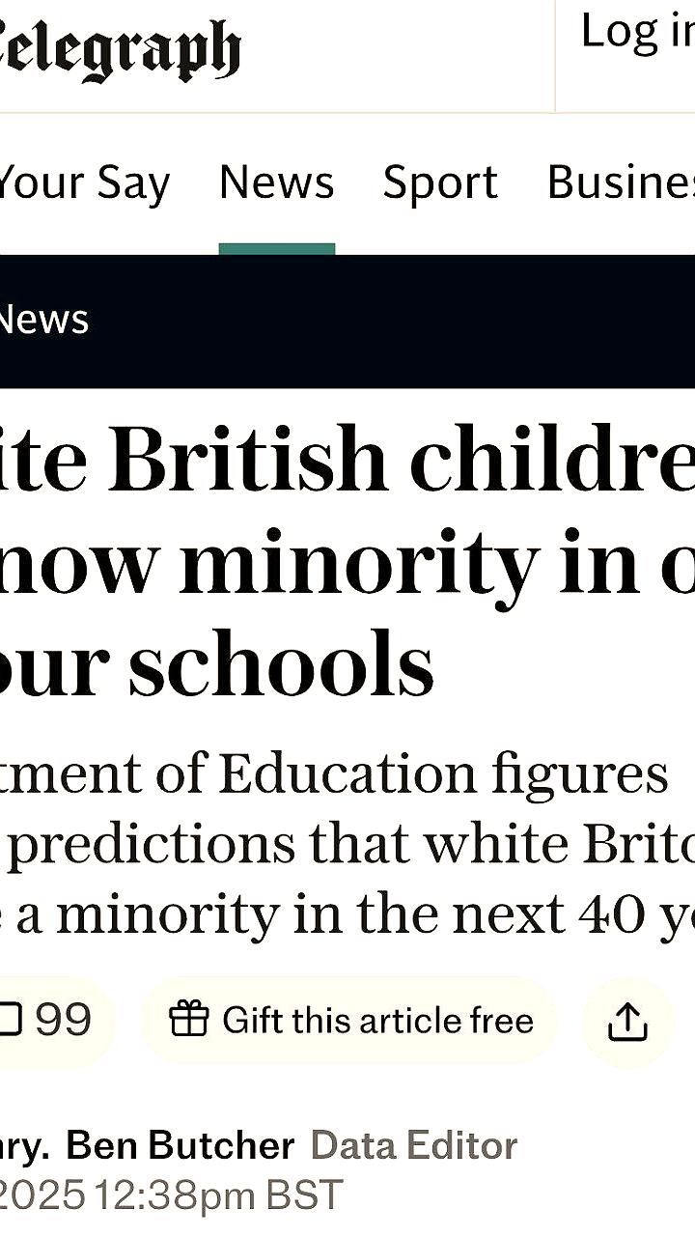Open the 99 comments count

click(64, 1021)
